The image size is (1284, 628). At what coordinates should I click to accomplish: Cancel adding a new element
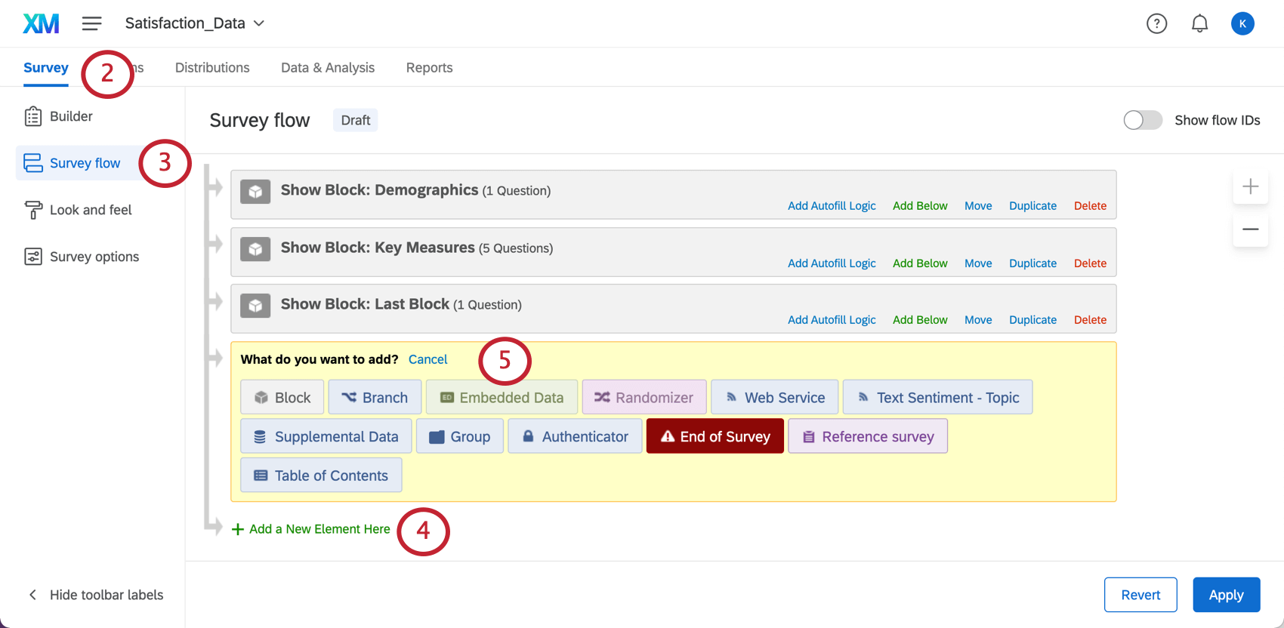tap(427, 359)
